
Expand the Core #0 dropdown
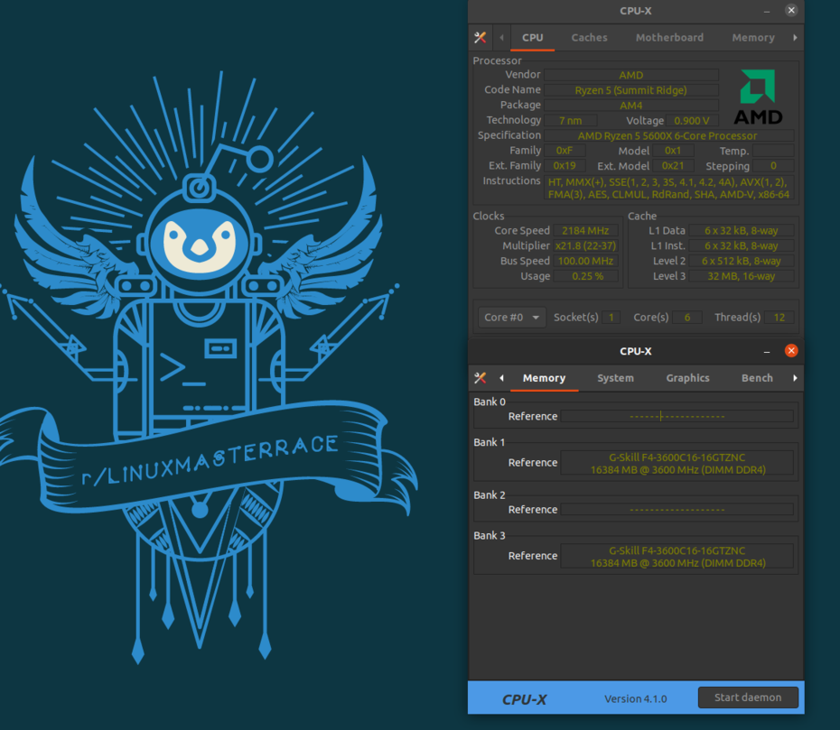pos(511,318)
